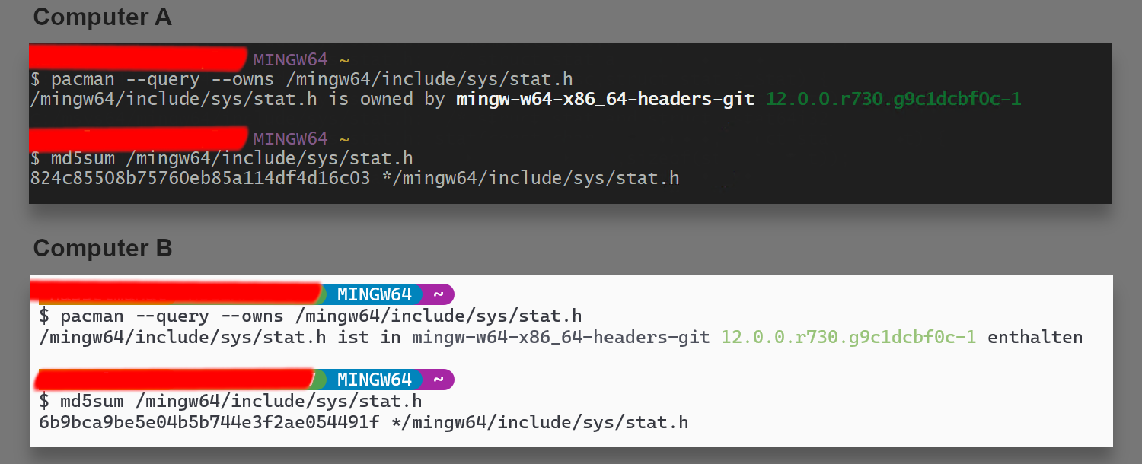Click first purple tilde badge in Computer B
The image size is (1142, 464).
pos(439,294)
